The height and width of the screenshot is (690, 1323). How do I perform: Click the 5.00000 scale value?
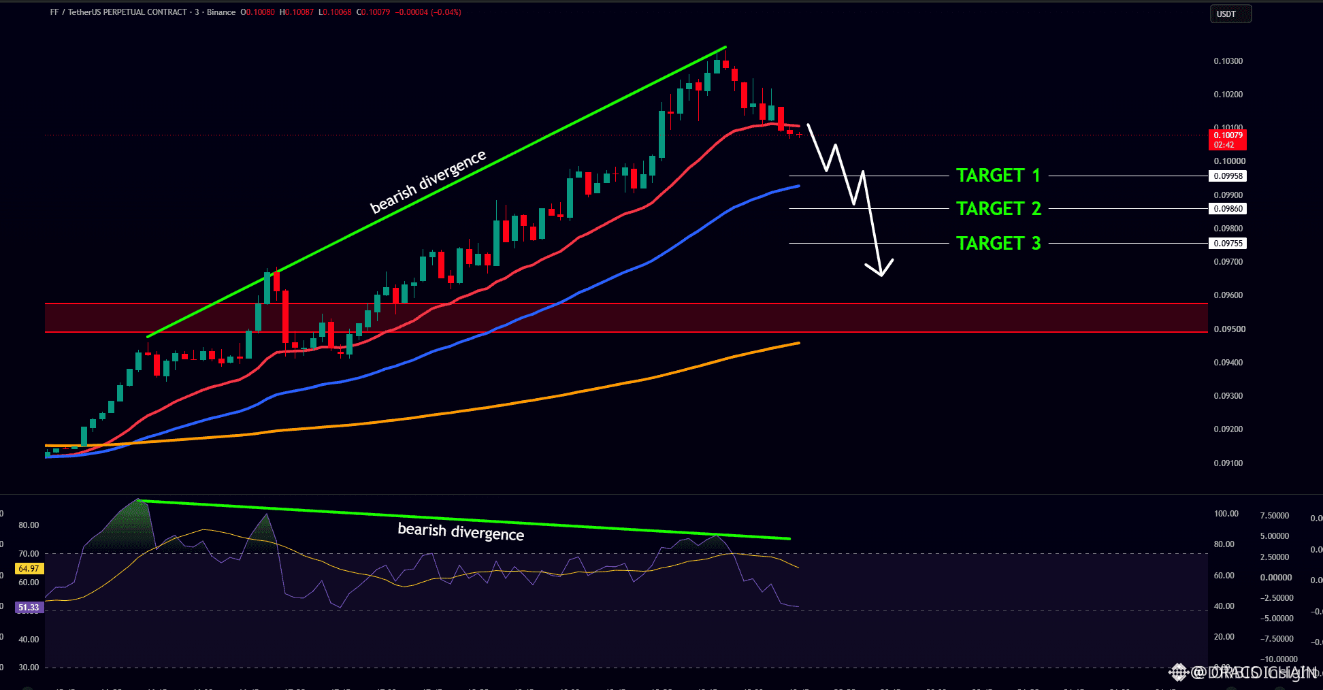[x=1275, y=536]
